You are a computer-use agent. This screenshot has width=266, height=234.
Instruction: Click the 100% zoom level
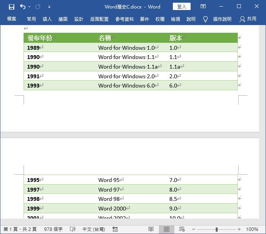(x=252, y=229)
